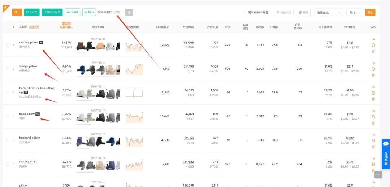Check the box for back pillow for bed sitting up

tap(8, 93)
